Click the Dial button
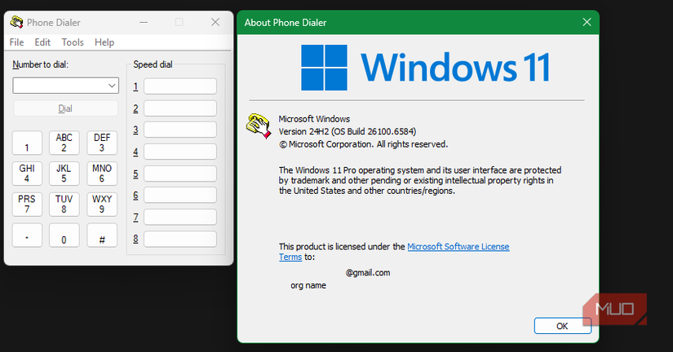 click(66, 108)
